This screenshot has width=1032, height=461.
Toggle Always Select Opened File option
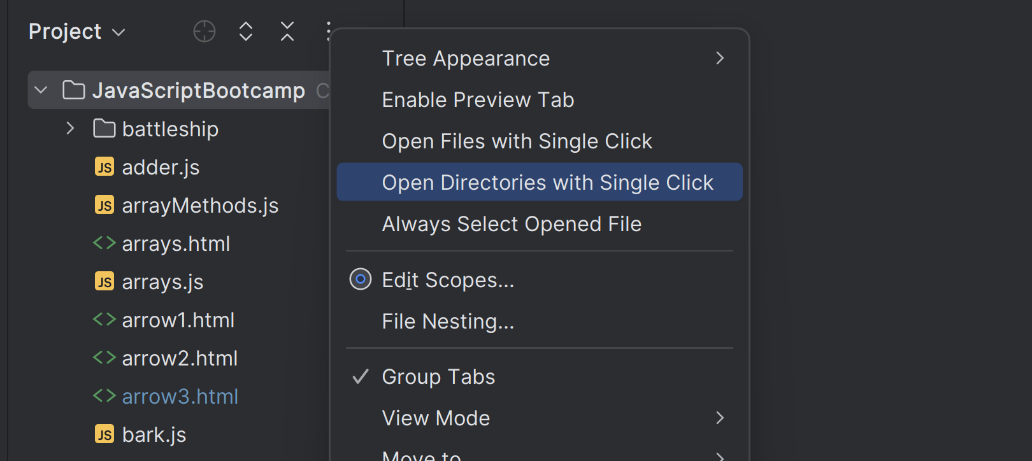pos(512,224)
